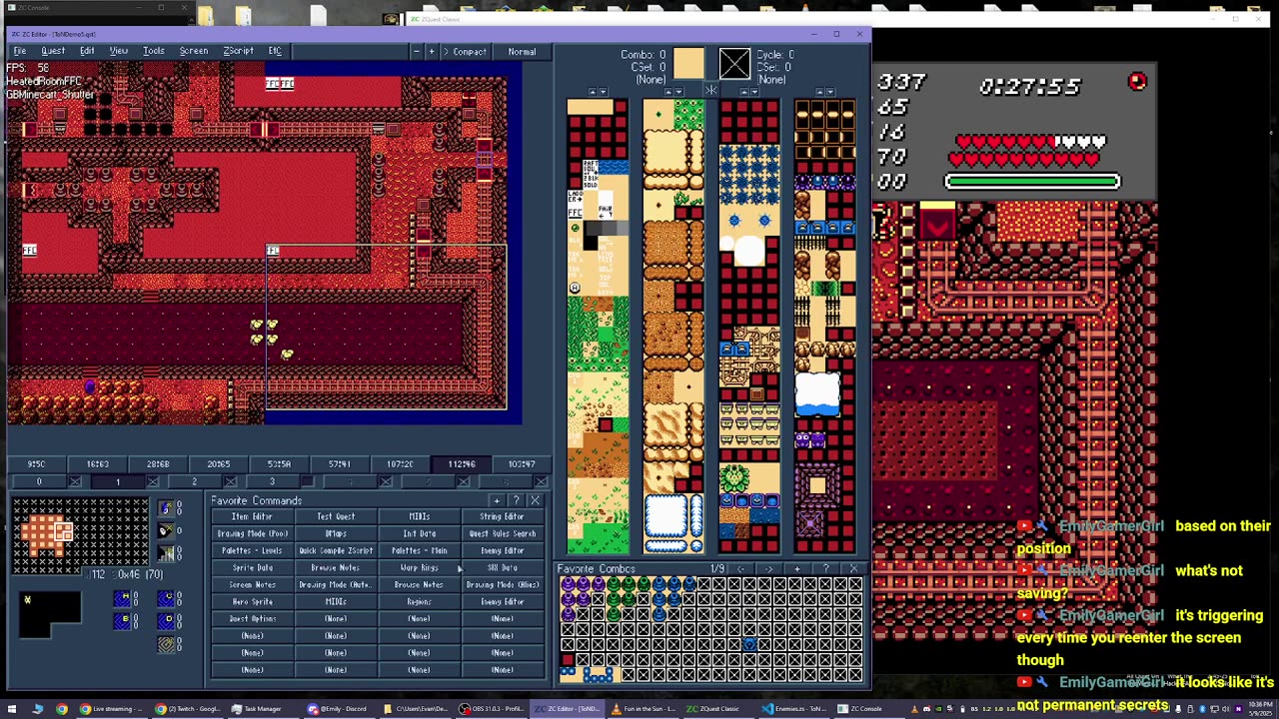The width and height of the screenshot is (1279, 719).
Task: Toggle layer 2 visibility checkbox
Action: pyautogui.click(x=231, y=481)
